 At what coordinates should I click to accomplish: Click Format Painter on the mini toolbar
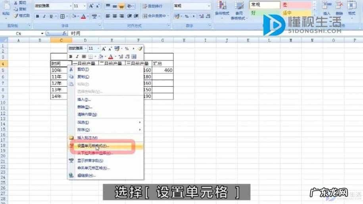[x=140, y=48]
